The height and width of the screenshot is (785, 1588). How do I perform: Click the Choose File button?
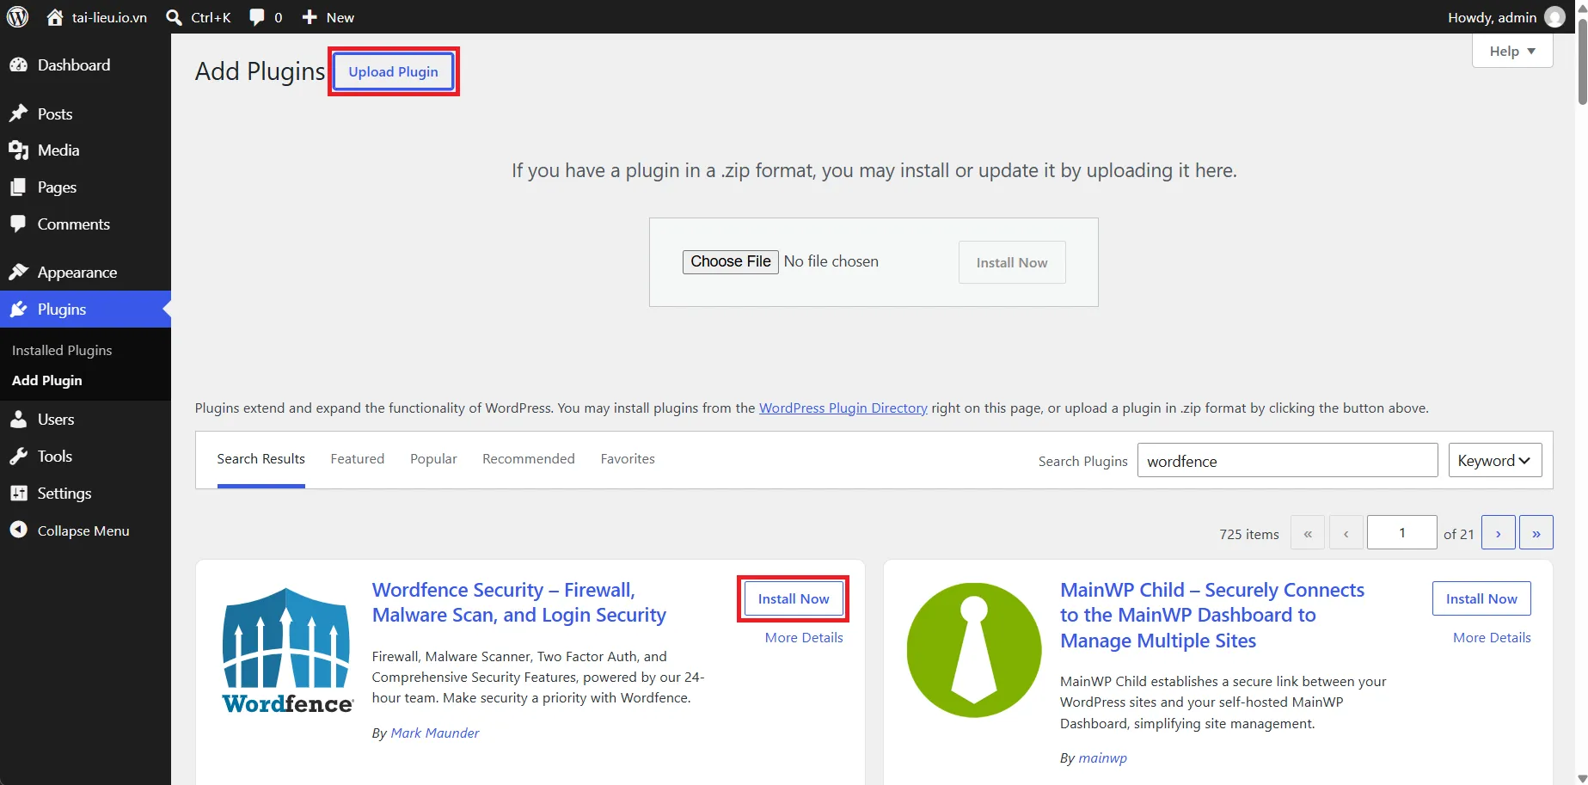[731, 261]
